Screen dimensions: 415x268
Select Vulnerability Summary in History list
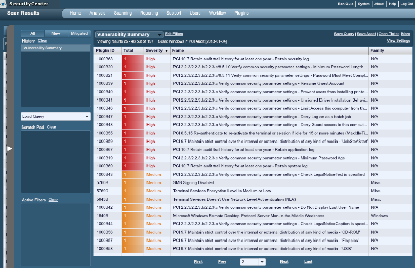click(56, 48)
